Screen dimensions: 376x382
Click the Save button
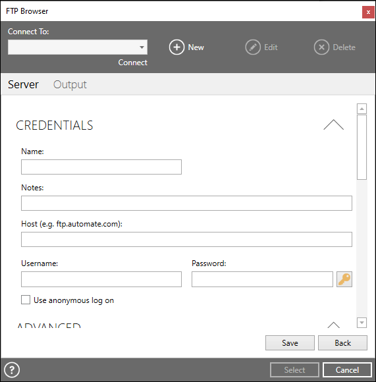(x=290, y=342)
